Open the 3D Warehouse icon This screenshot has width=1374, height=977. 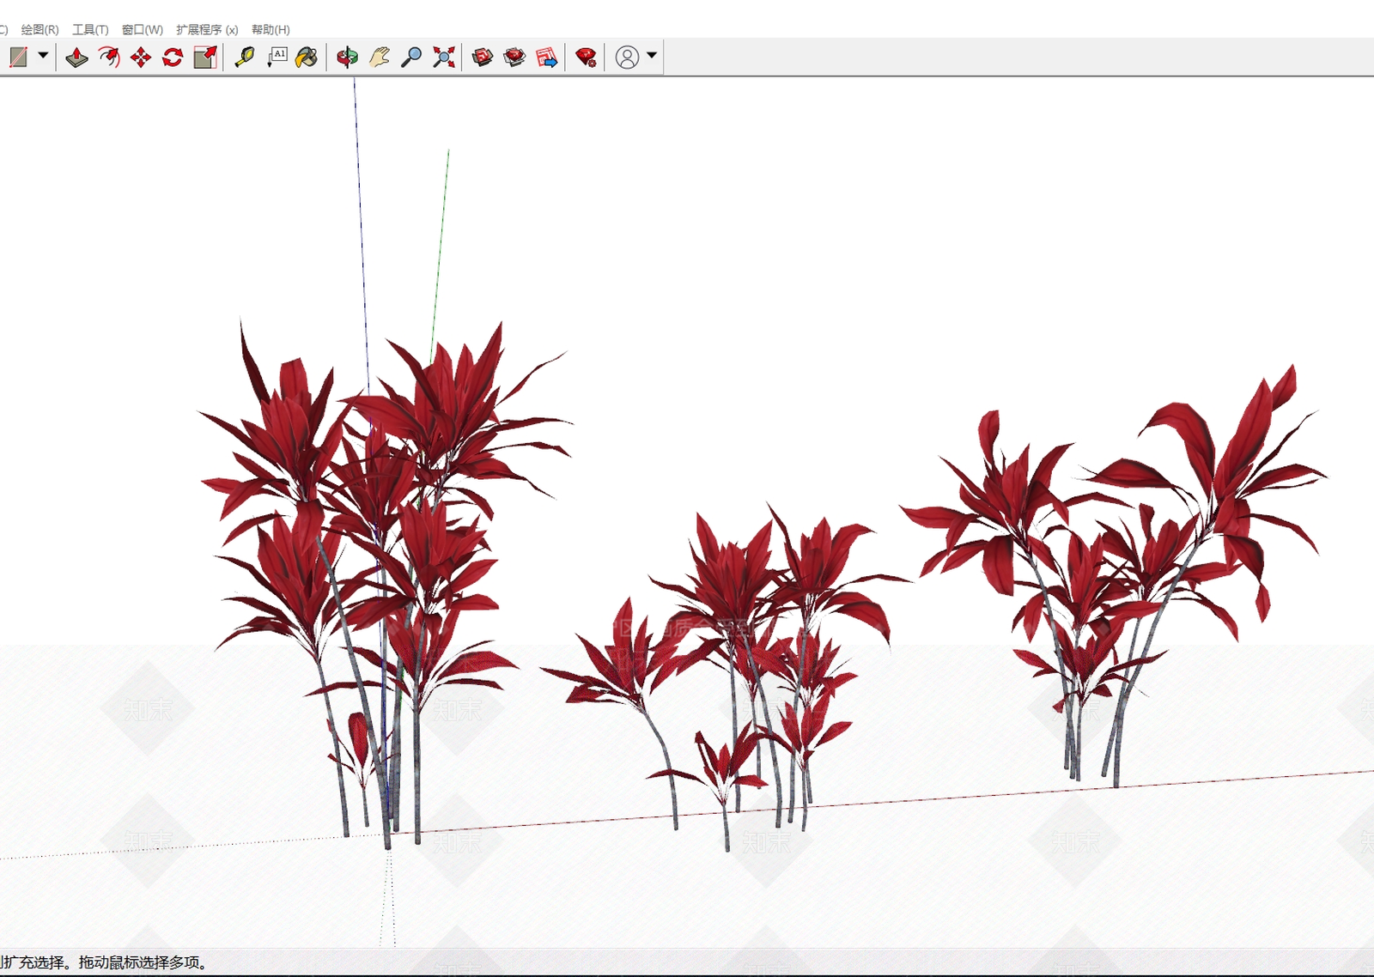483,58
